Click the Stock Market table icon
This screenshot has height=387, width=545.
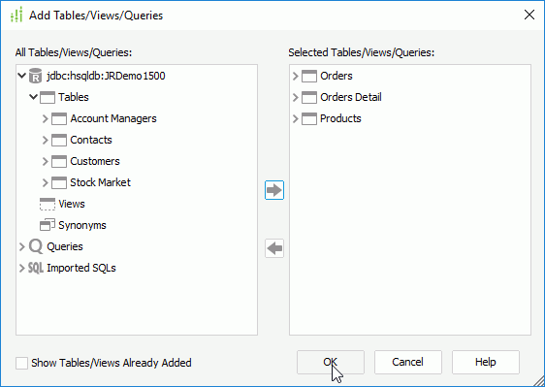point(59,182)
